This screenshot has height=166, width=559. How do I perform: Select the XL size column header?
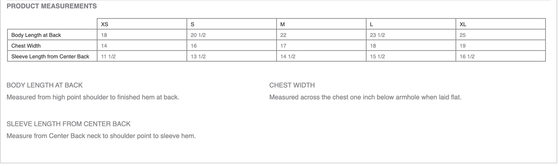tap(463, 24)
